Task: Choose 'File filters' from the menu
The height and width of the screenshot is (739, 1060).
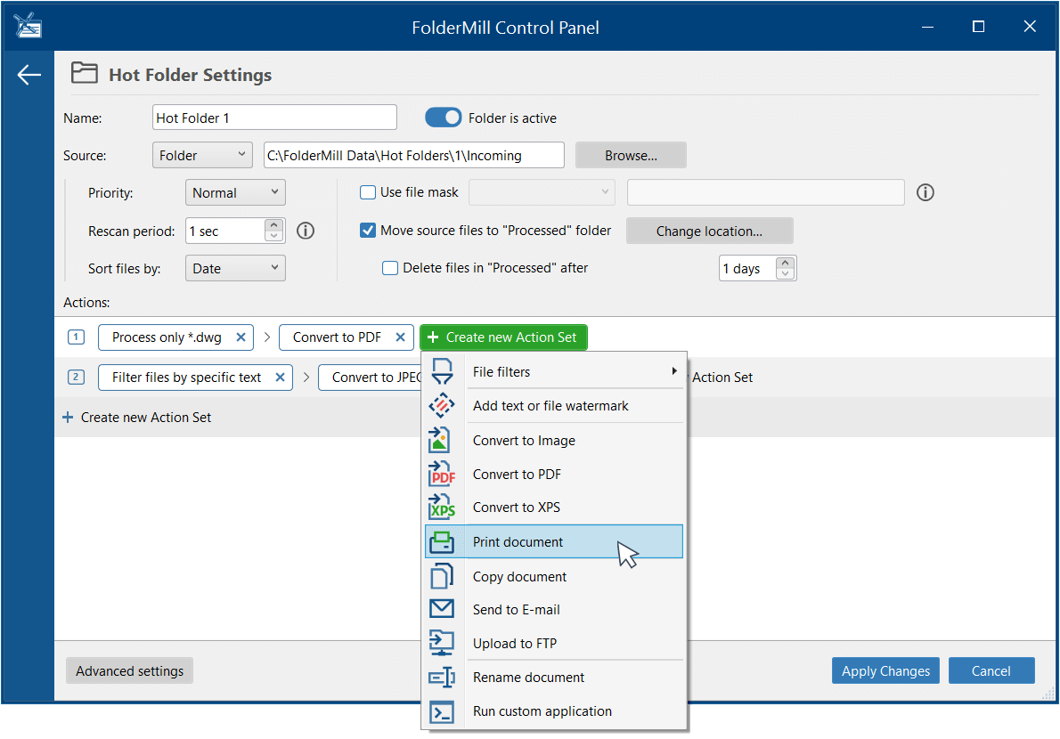Action: pyautogui.click(x=554, y=371)
